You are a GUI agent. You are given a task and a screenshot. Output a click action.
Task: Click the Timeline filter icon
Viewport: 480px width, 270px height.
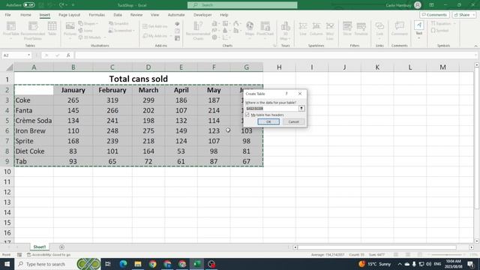(361, 28)
